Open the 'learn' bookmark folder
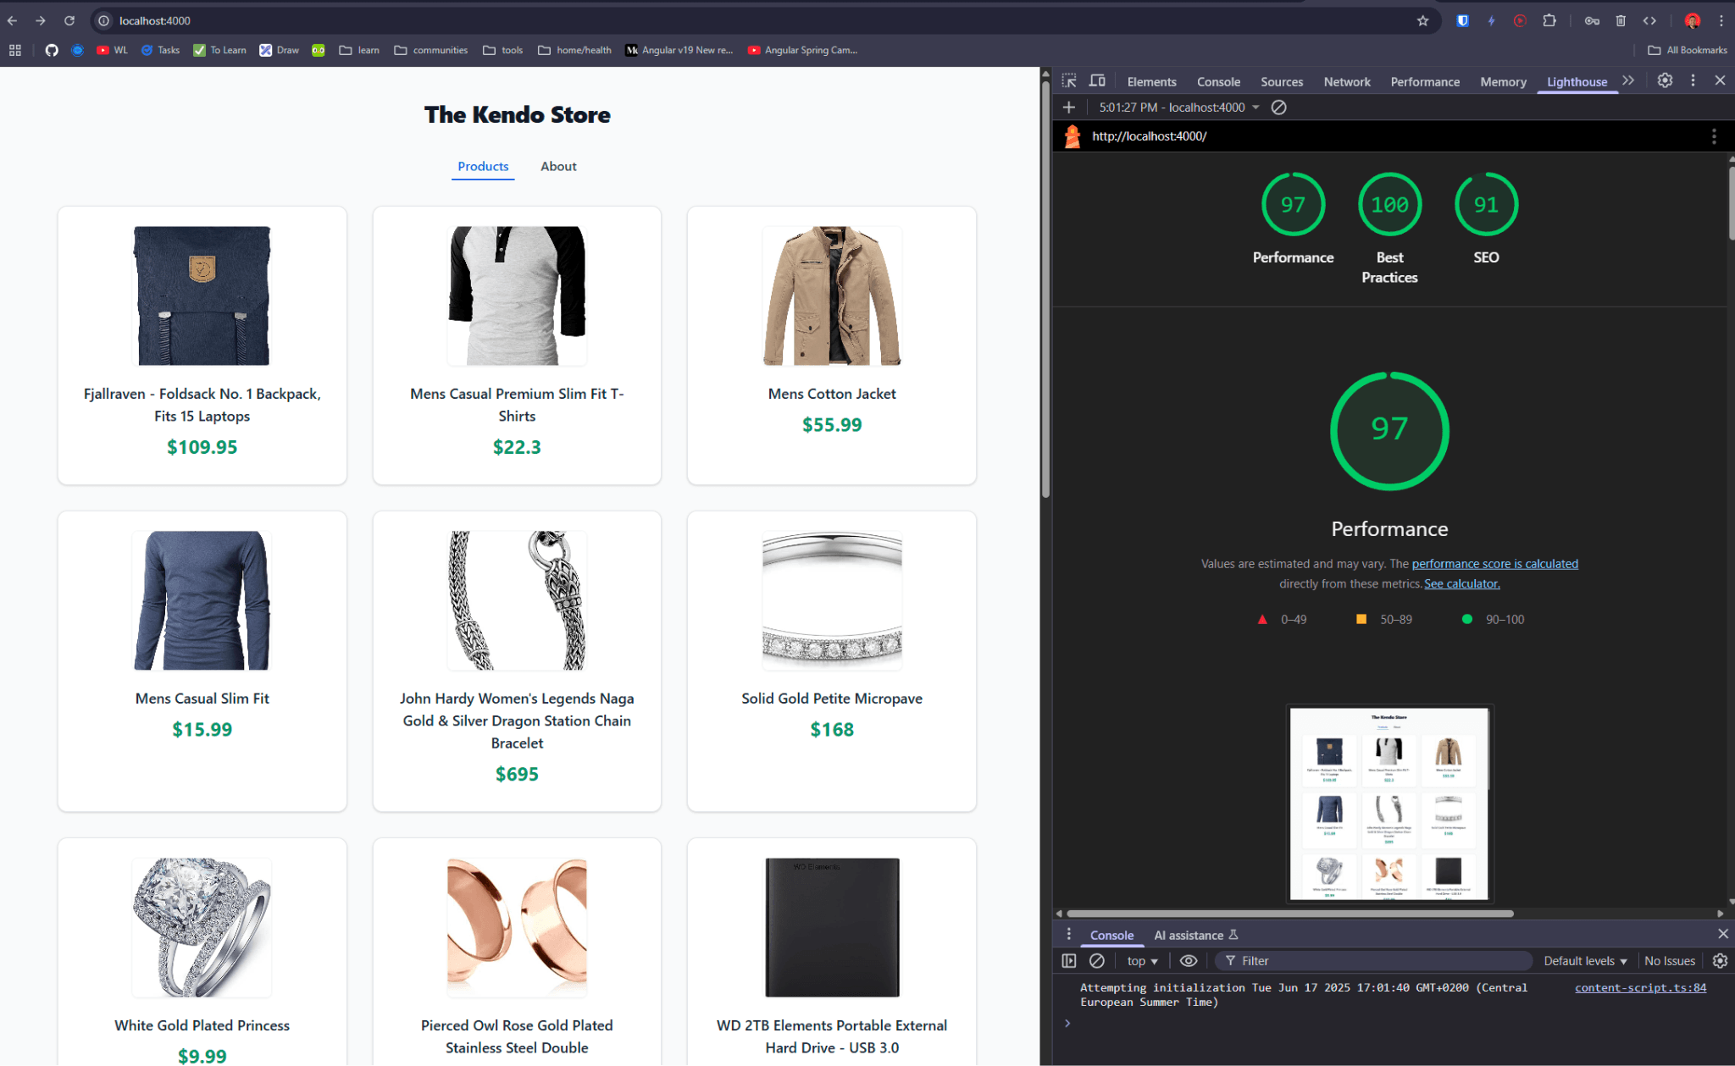The width and height of the screenshot is (1735, 1066). [359, 50]
